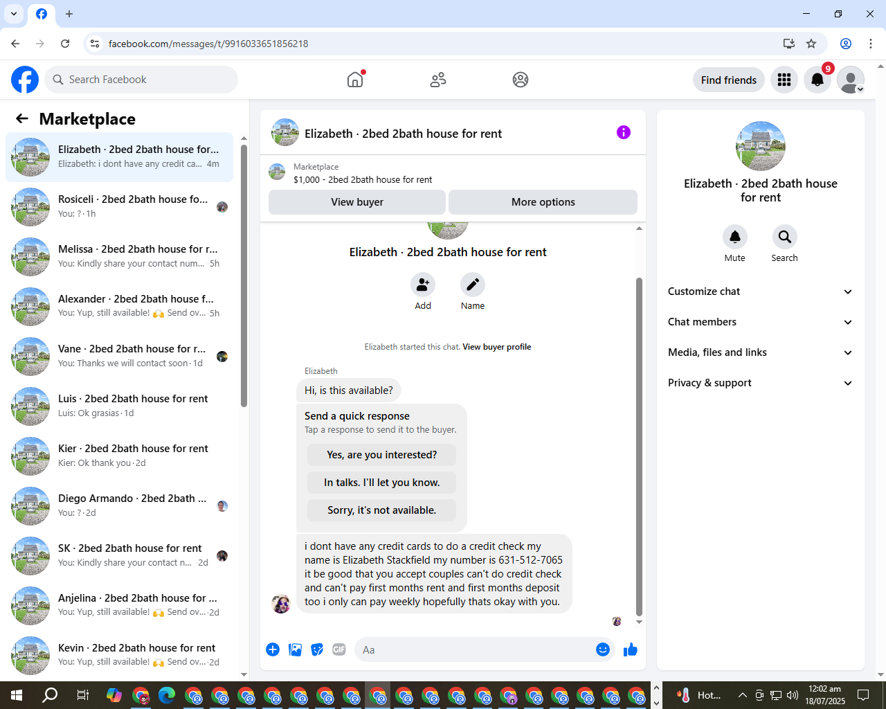
Task: Reload the page in Chrome
Action: (65, 44)
